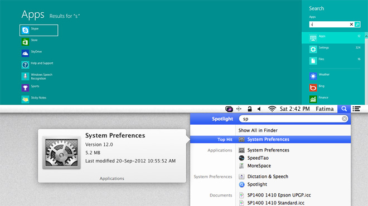The height and width of the screenshot is (206, 368).
Task: Open the Store app icon
Action: (x=25, y=42)
